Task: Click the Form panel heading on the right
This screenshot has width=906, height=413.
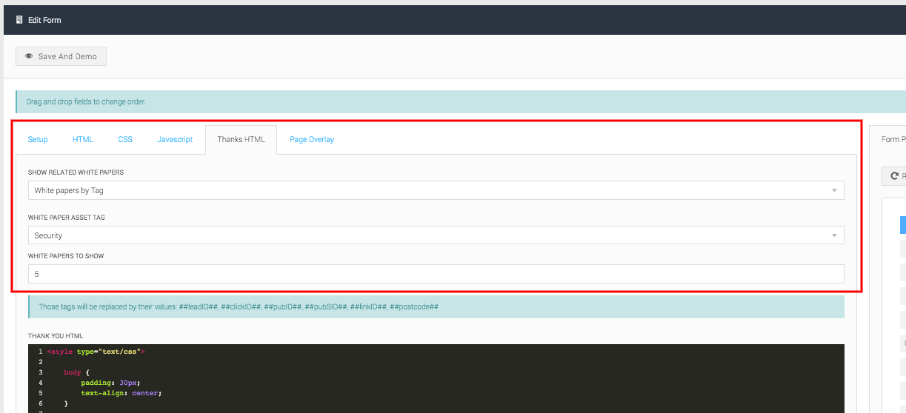Action: click(892, 139)
